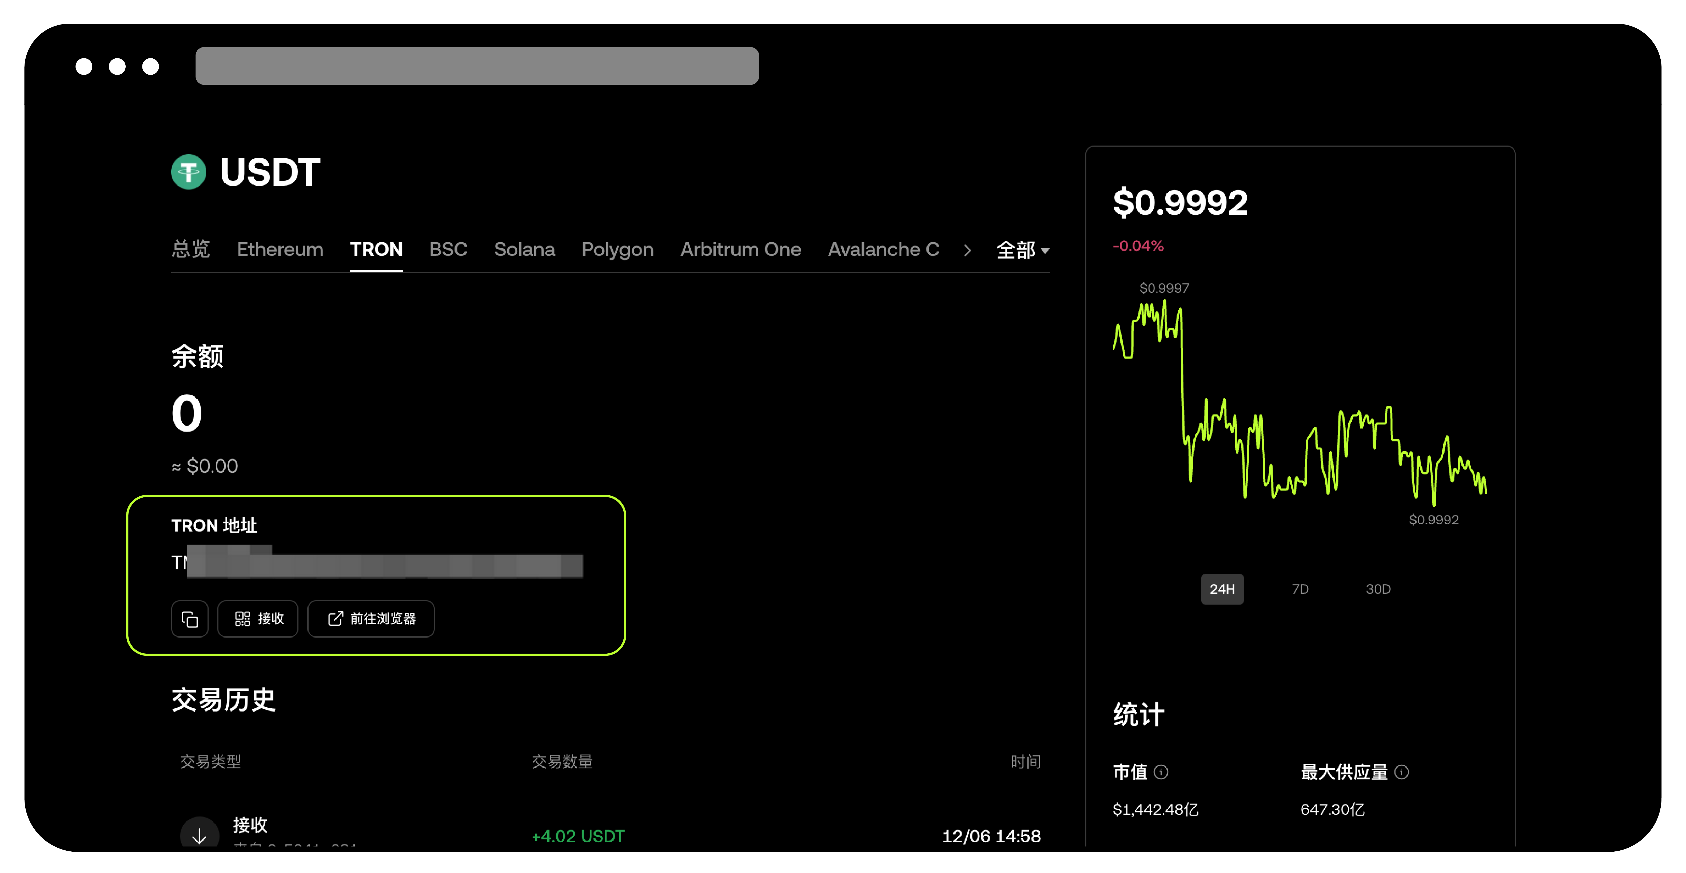Switch to the Ethereum network tab

tap(280, 249)
